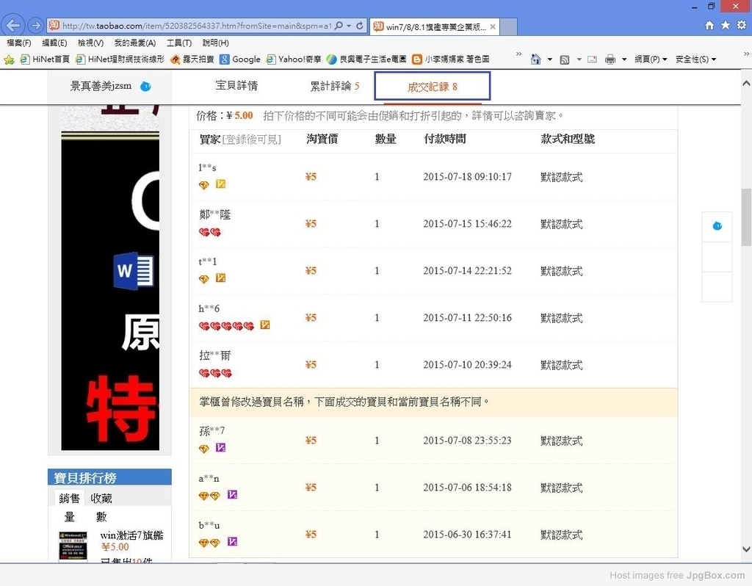Click the RSS feeds icon
This screenshot has height=586, width=752.
click(x=564, y=59)
